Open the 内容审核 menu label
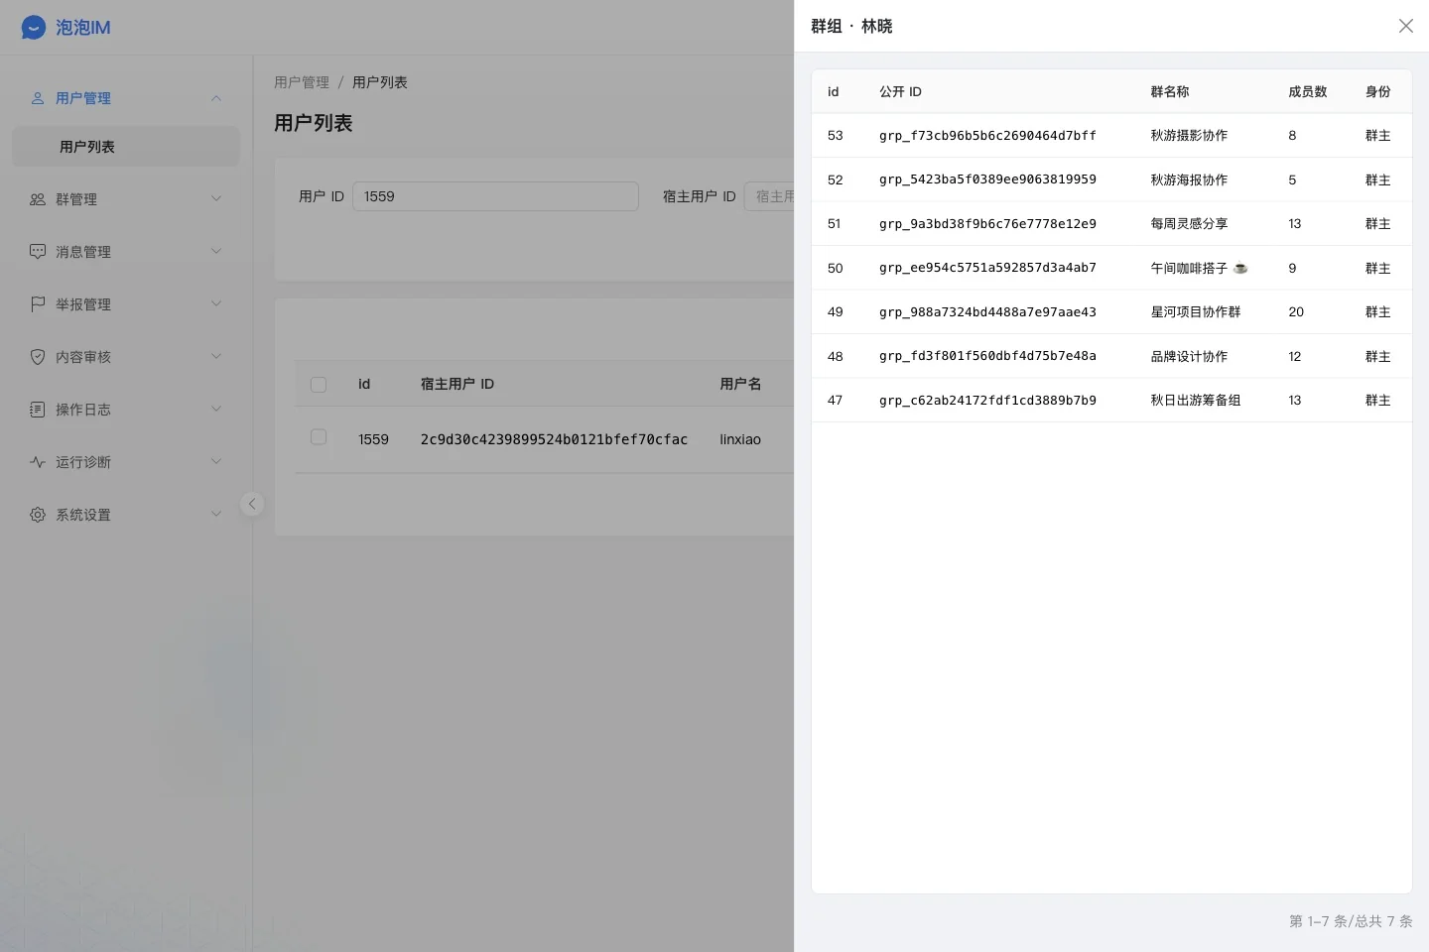 pyautogui.click(x=83, y=357)
